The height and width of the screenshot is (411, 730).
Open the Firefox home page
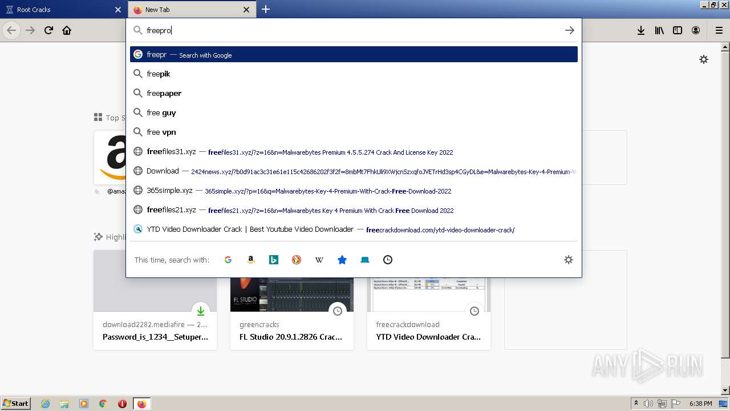click(x=67, y=30)
